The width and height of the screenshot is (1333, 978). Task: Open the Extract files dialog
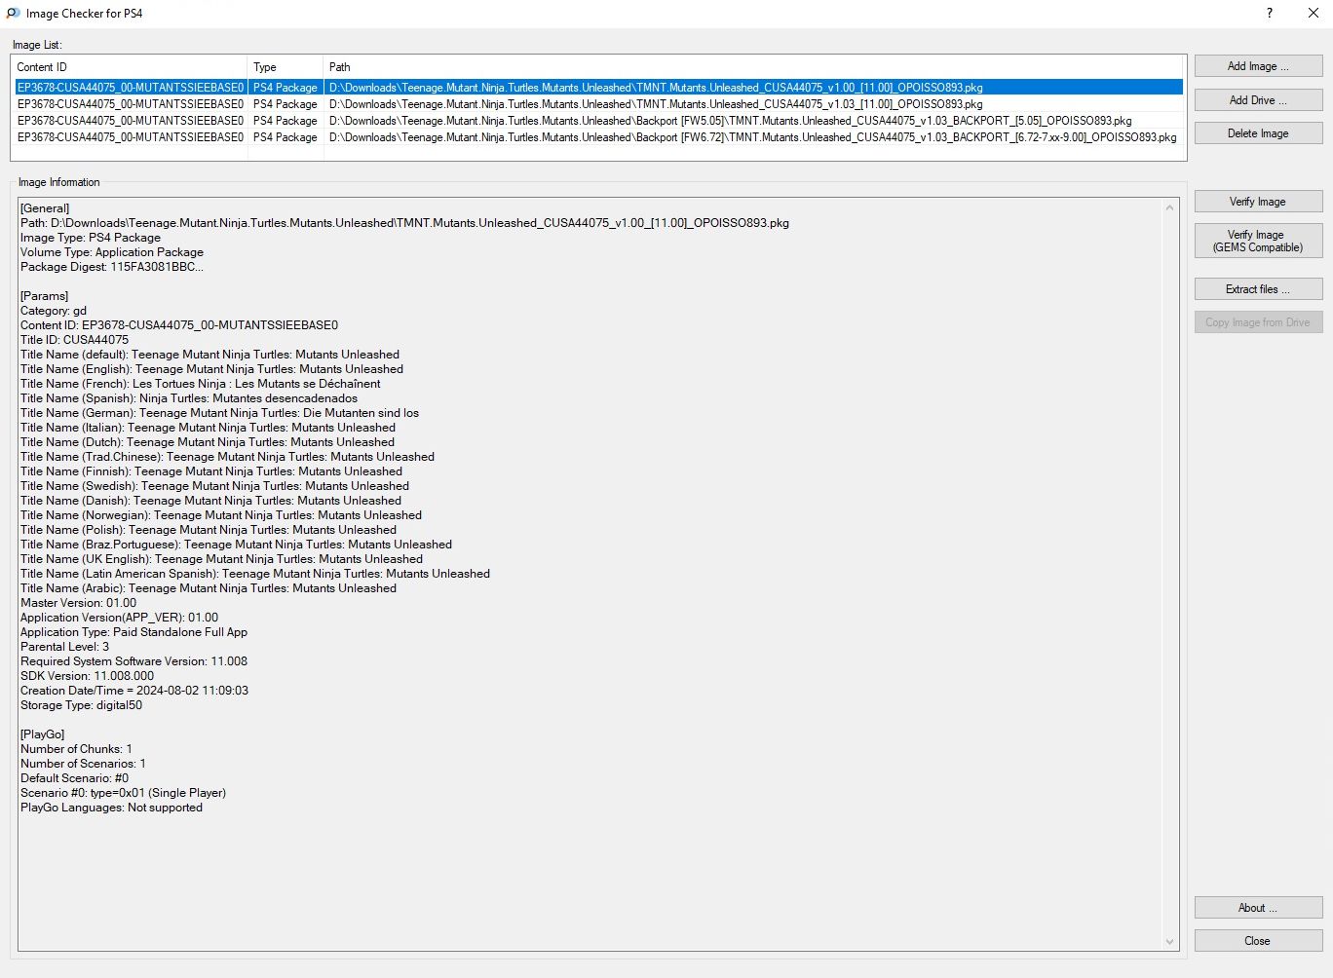click(x=1258, y=289)
